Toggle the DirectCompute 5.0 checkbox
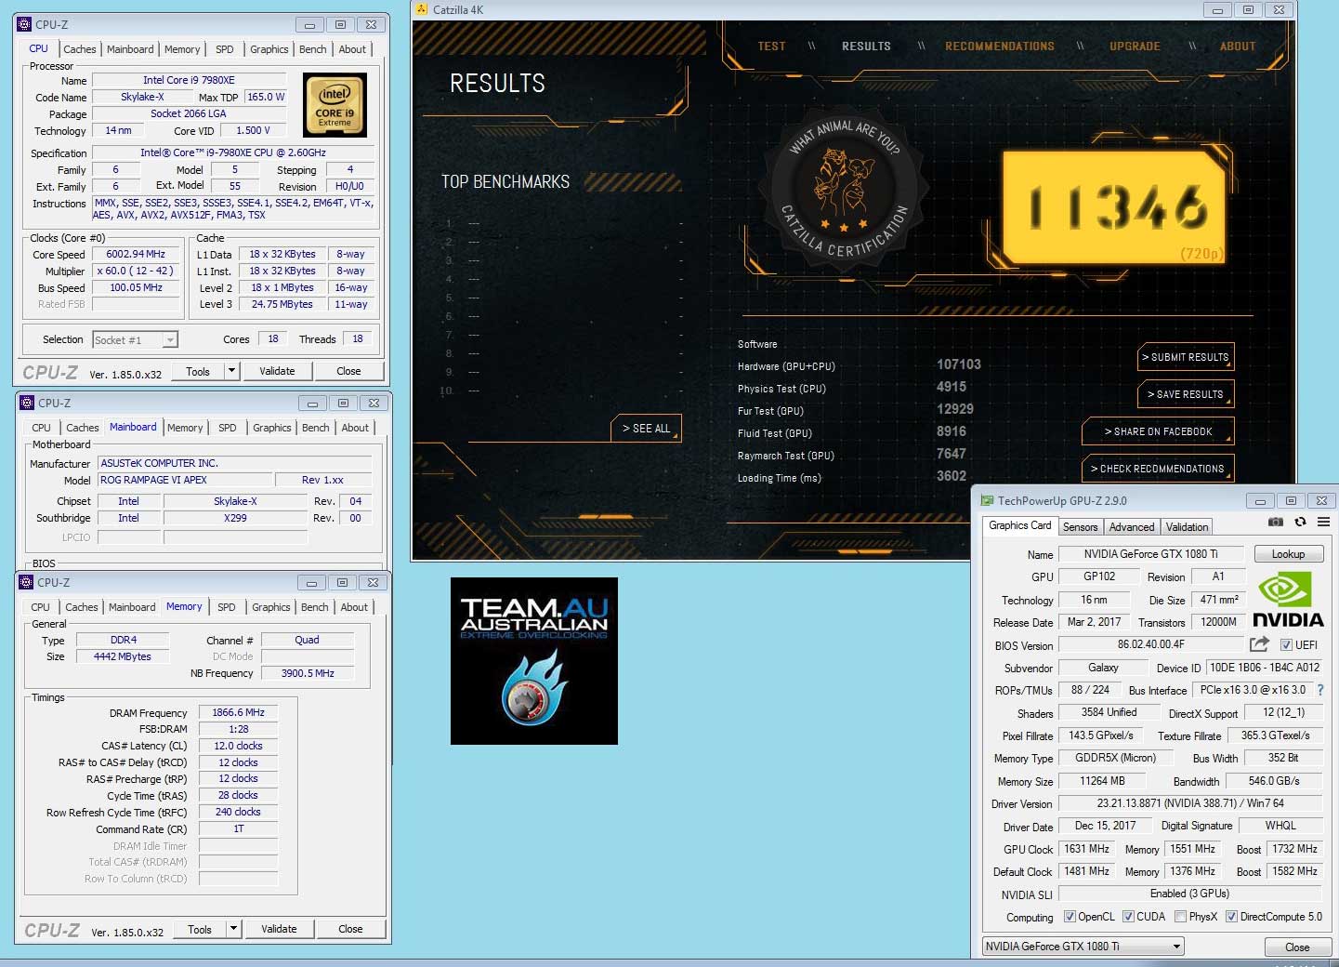Image resolution: width=1339 pixels, height=967 pixels. [1231, 917]
